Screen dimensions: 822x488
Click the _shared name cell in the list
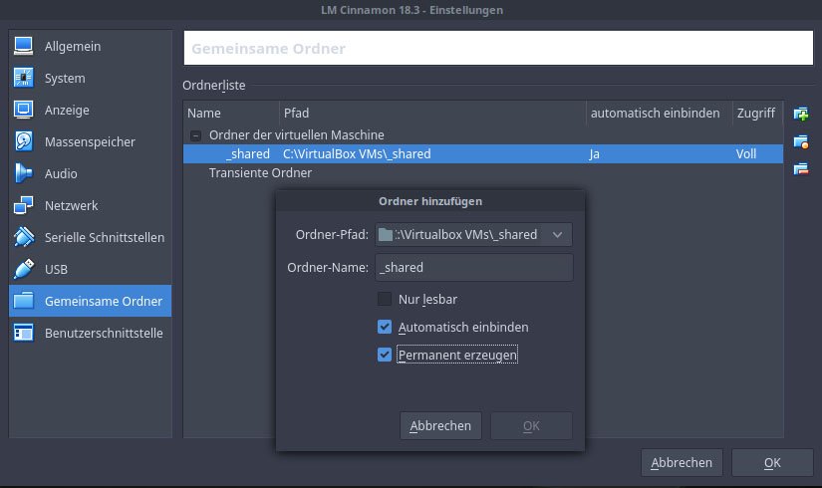tap(248, 154)
